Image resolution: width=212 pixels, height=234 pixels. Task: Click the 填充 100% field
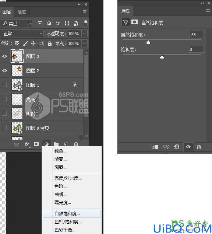[74, 43]
